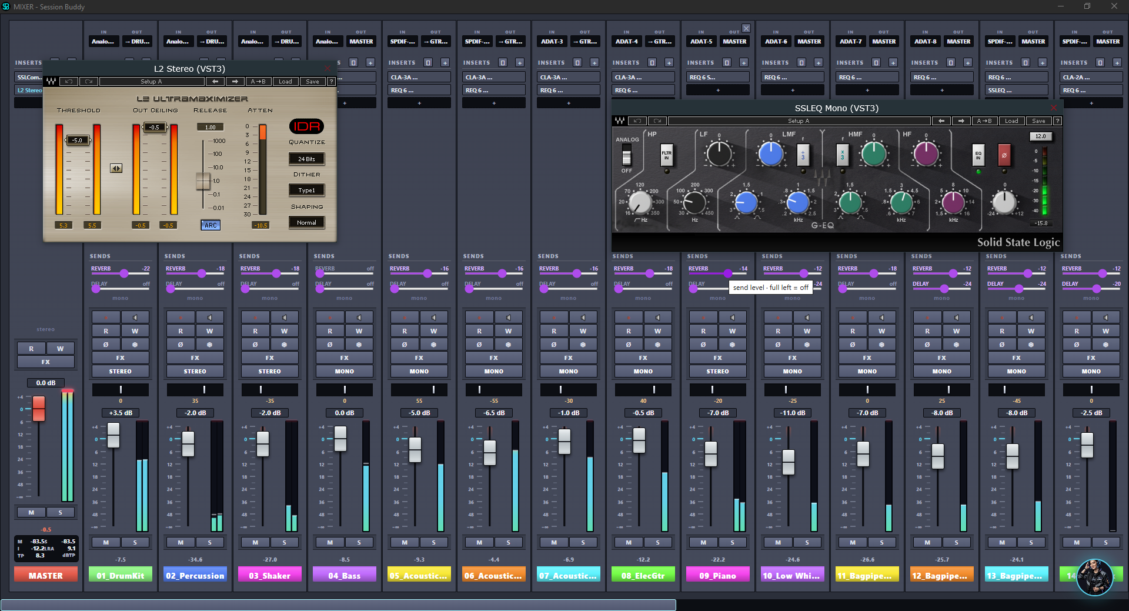The image size is (1129, 611).
Task: Open help question mark in L2 Stereo
Action: pos(331,82)
